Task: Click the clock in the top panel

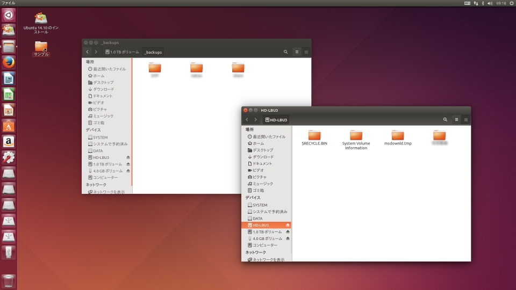Action: (x=501, y=3)
